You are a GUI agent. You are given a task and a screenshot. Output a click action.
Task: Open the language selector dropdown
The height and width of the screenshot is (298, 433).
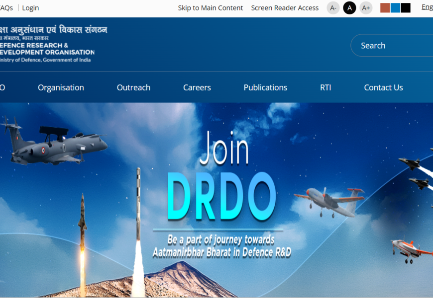tap(427, 7)
